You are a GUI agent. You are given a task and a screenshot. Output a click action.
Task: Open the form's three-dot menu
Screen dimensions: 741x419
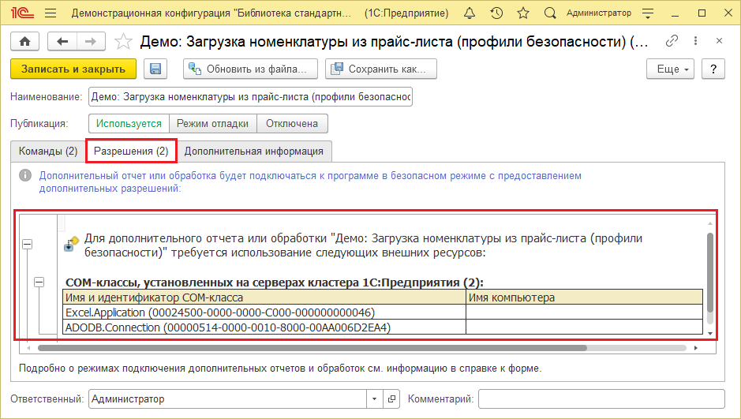(x=695, y=41)
